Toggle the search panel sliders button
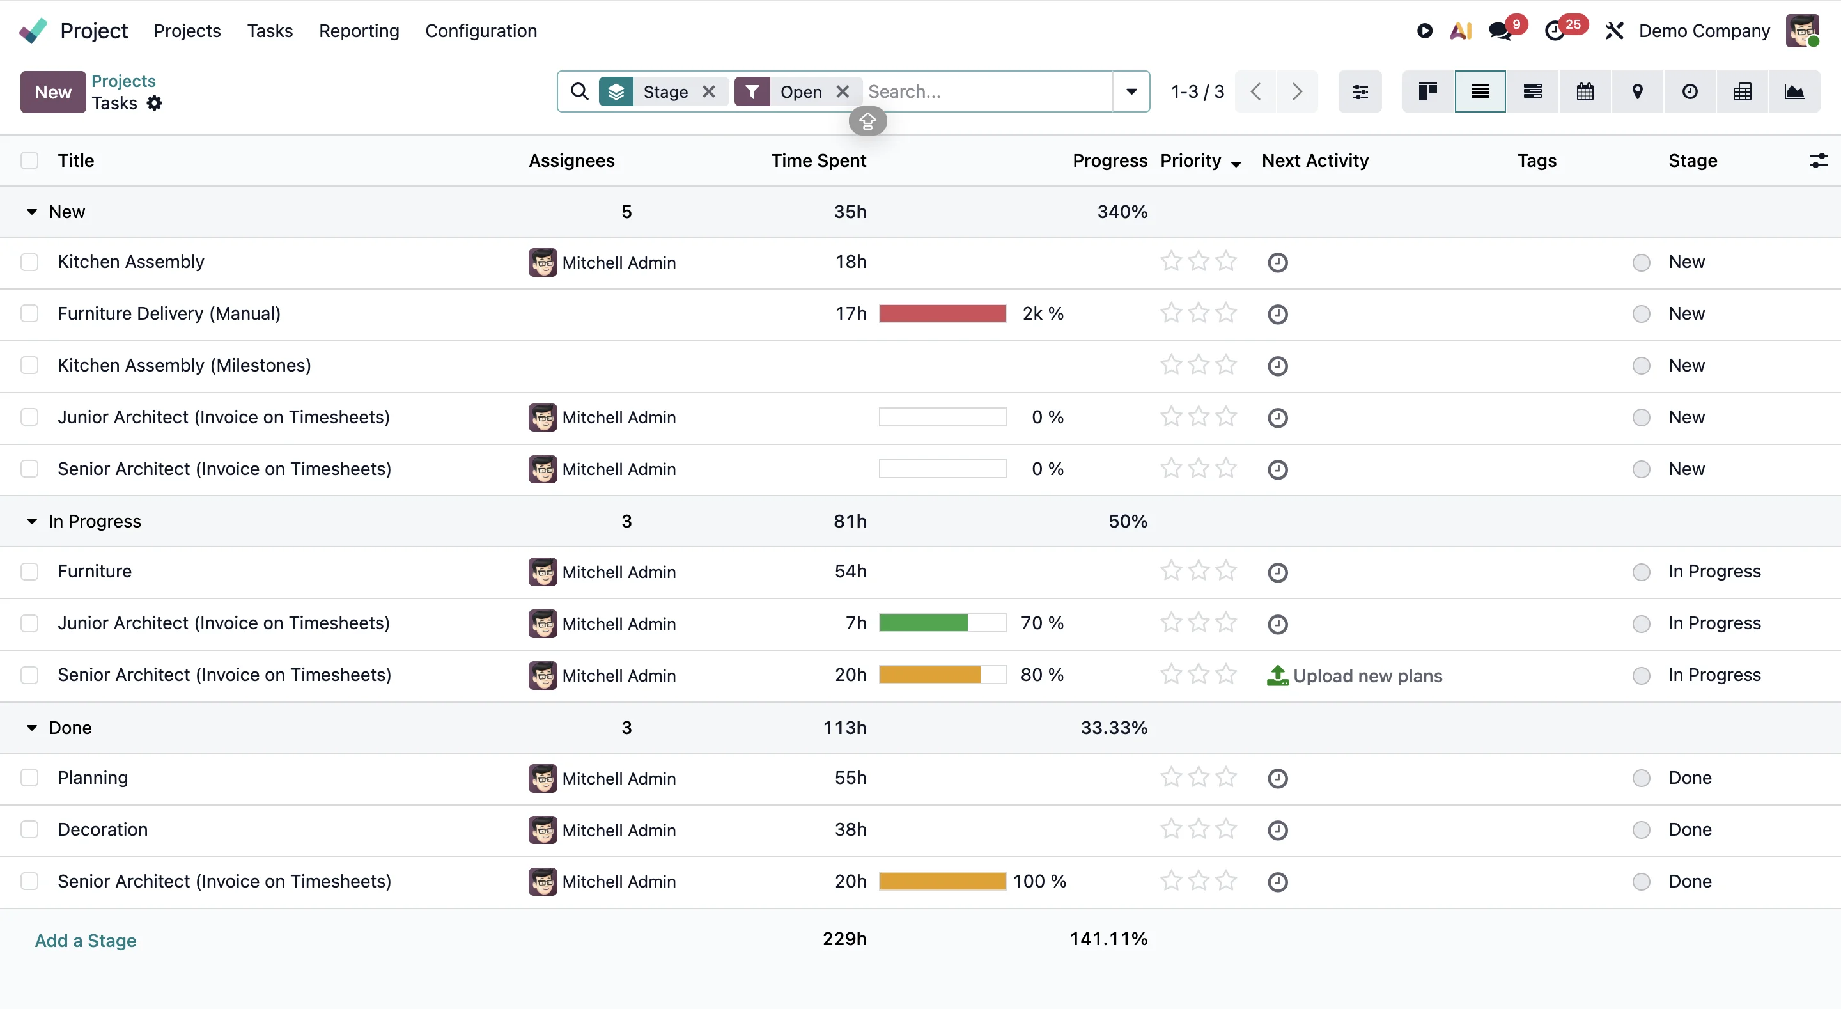This screenshot has height=1009, width=1841. tap(1360, 91)
